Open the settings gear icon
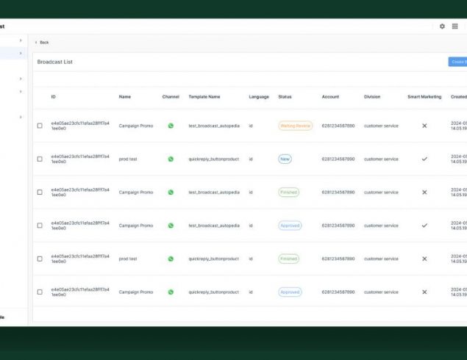467x360 pixels. pyautogui.click(x=442, y=26)
